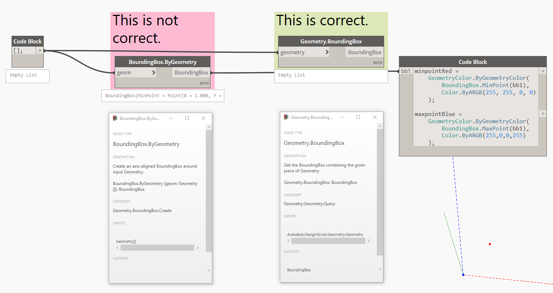Viewport: 553px width, 293px height.
Task: Click the bb1 input port on the right Code Block
Action: (405, 71)
